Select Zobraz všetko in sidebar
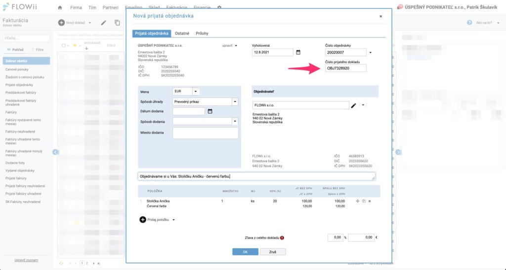 click(x=27, y=61)
